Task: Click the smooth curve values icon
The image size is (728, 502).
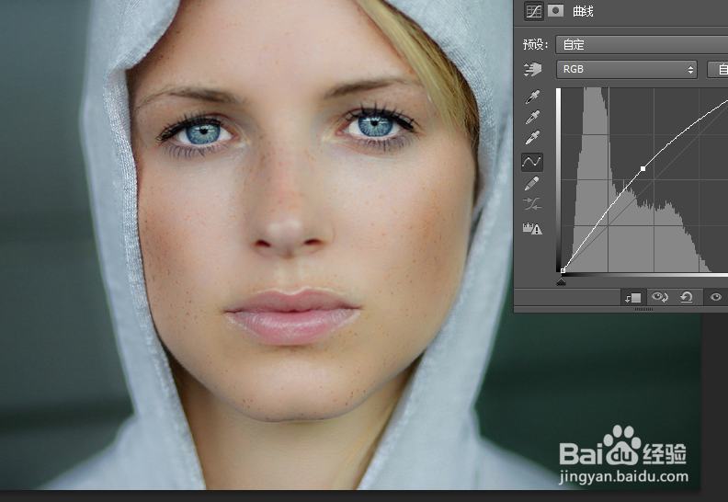Action: pyautogui.click(x=532, y=203)
